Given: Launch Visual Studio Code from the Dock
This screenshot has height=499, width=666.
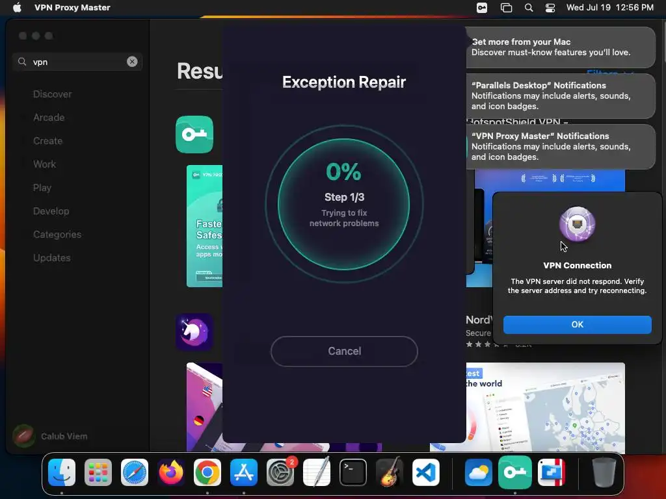Looking at the screenshot, I should (x=426, y=472).
